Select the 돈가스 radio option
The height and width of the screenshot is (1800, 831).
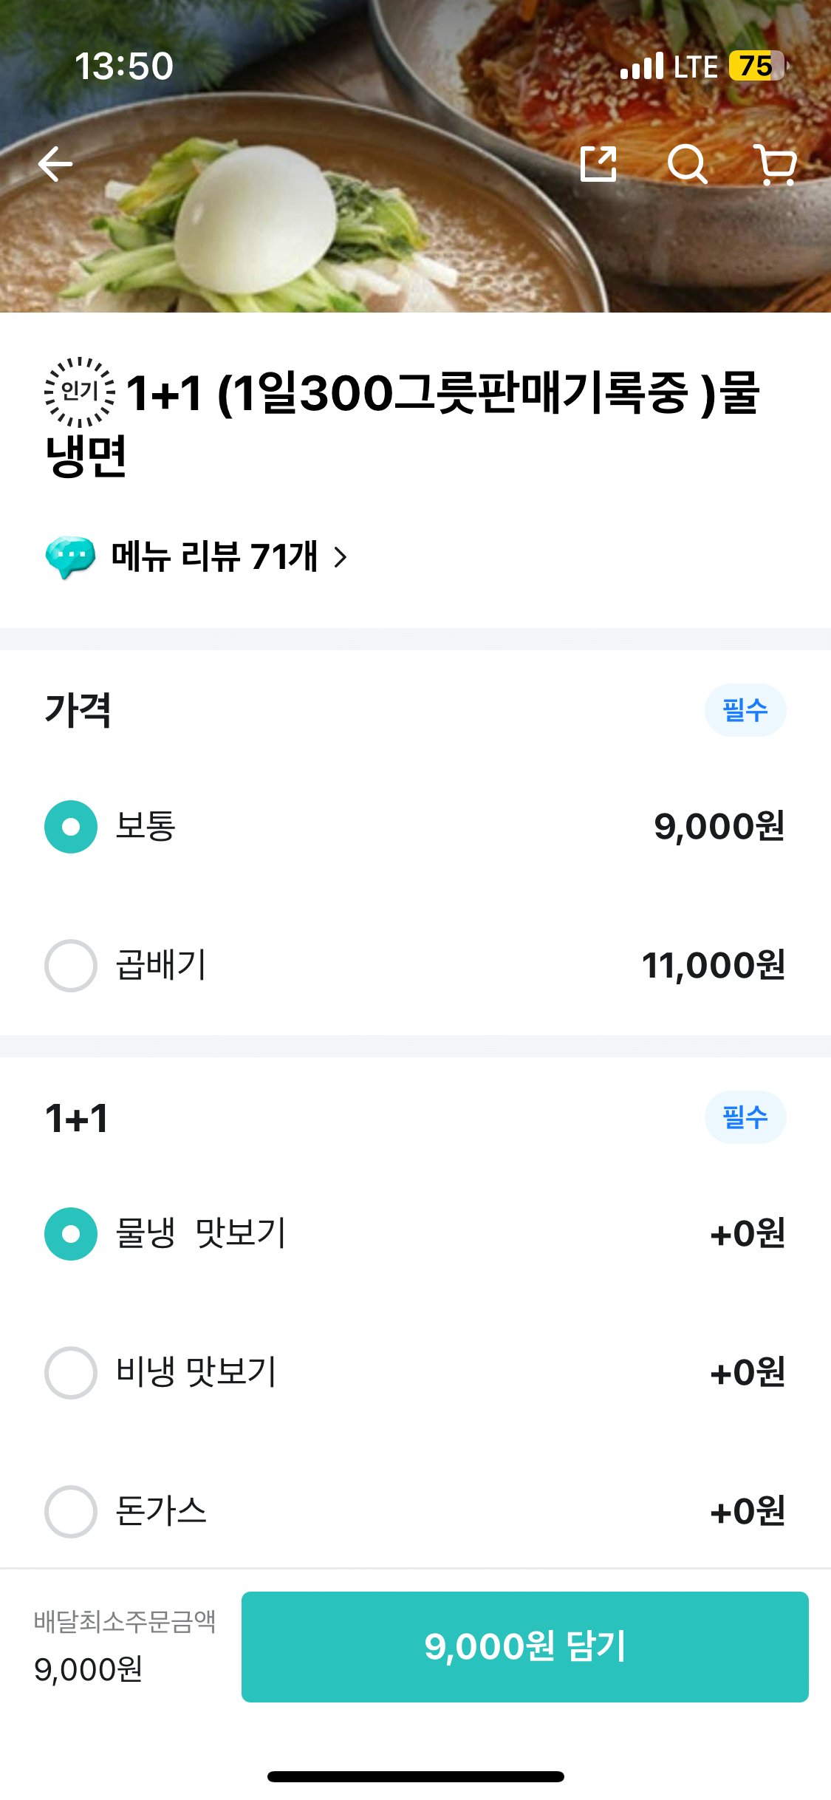(x=71, y=1512)
